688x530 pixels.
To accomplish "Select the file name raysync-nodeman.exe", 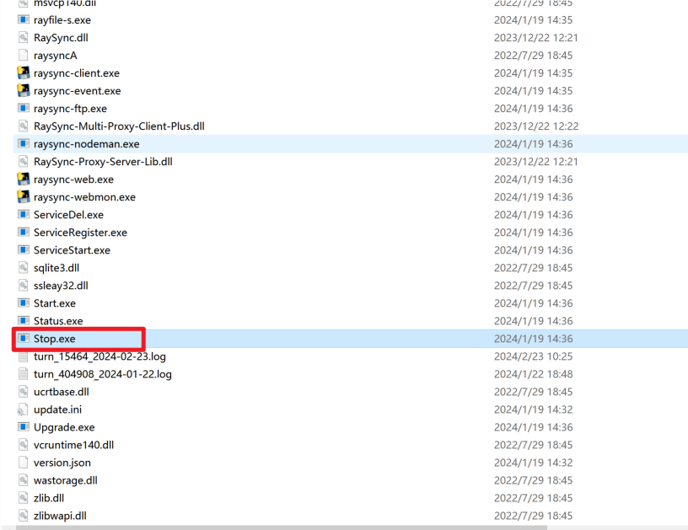I will point(87,144).
